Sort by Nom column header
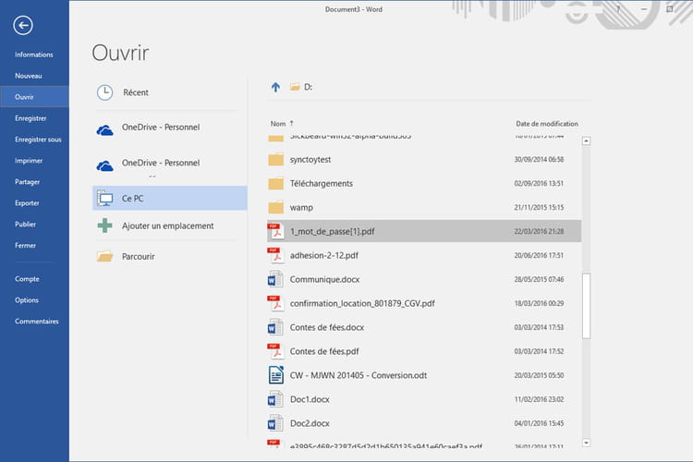Viewport: 693px width, 462px height. [278, 124]
